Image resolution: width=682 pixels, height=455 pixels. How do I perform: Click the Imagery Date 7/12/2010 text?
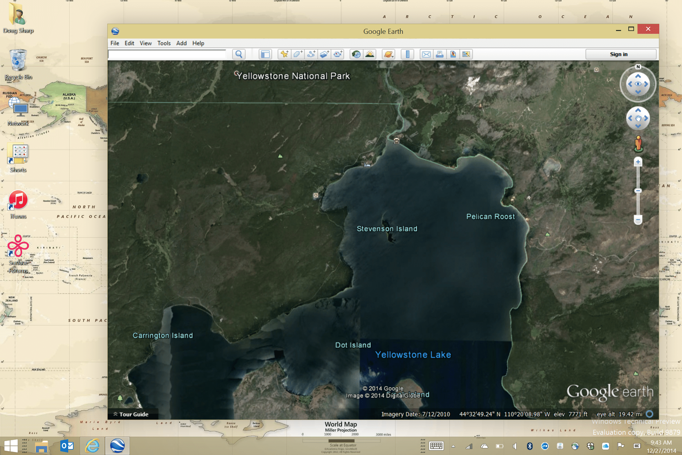(x=416, y=414)
